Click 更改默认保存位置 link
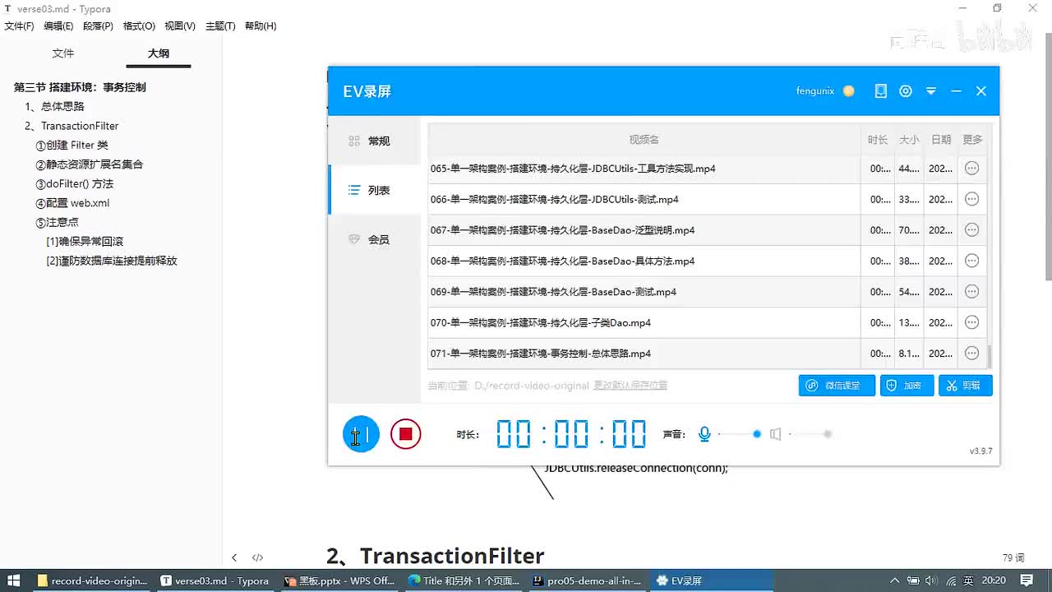1052x592 pixels. point(630,385)
